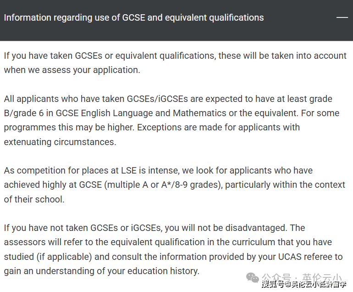Click the text '(multiple A or A*/8-9 grades)'
The image size is (353, 292).
pos(159,185)
